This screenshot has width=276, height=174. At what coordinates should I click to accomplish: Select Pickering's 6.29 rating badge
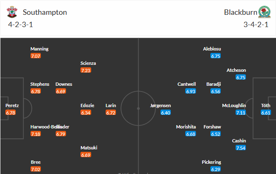tap(215, 169)
